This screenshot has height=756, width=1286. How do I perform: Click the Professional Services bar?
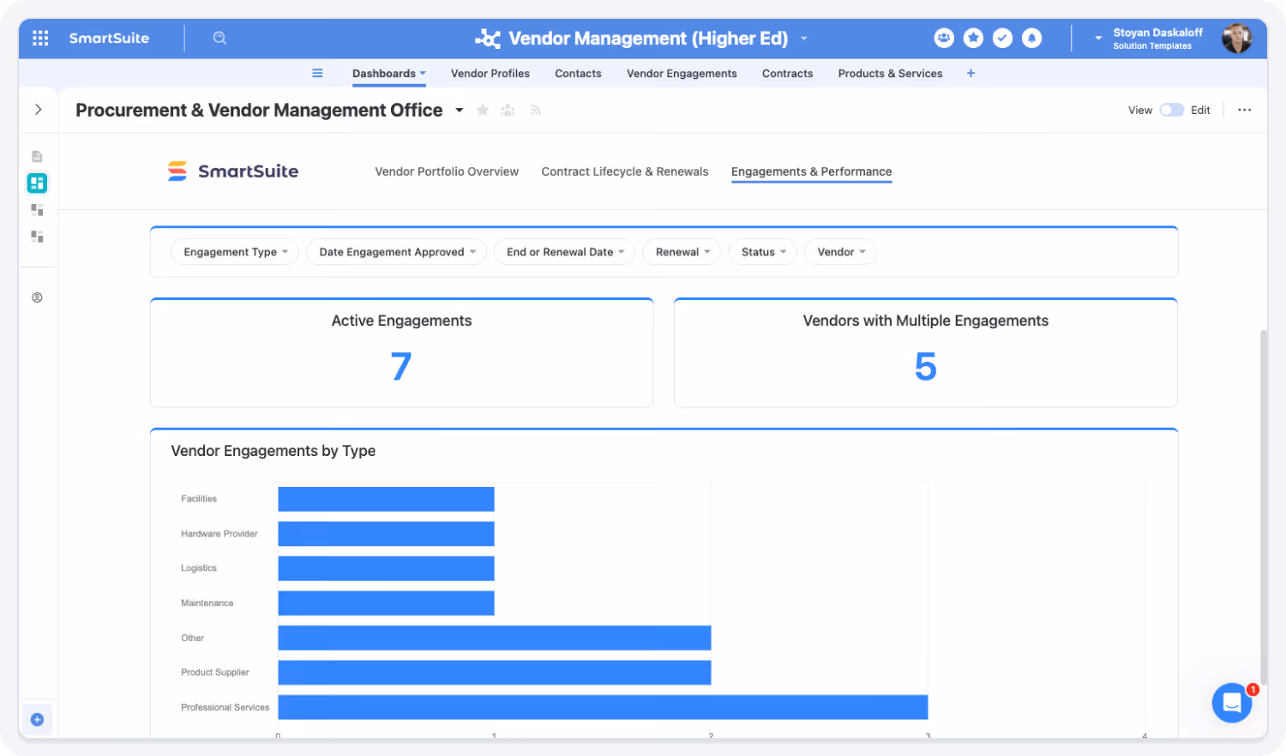(603, 707)
